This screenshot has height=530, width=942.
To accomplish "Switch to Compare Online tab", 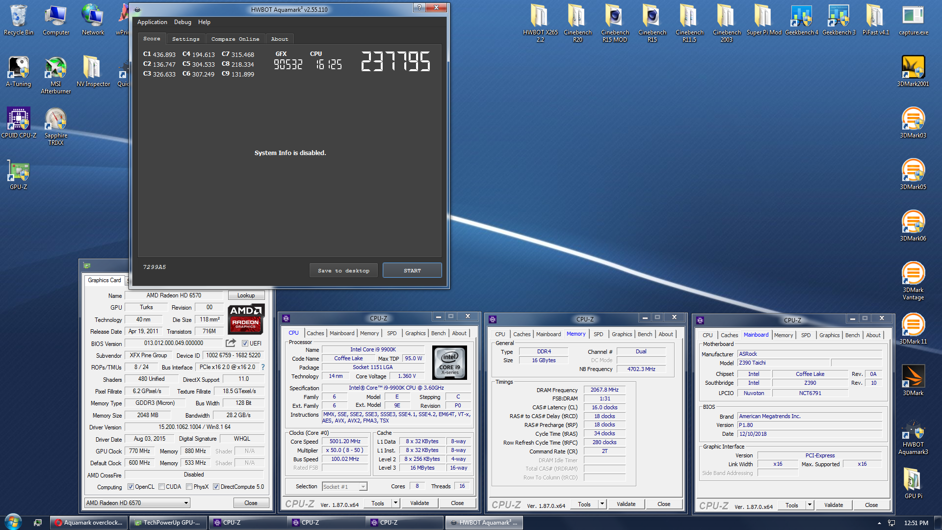I will [235, 39].
